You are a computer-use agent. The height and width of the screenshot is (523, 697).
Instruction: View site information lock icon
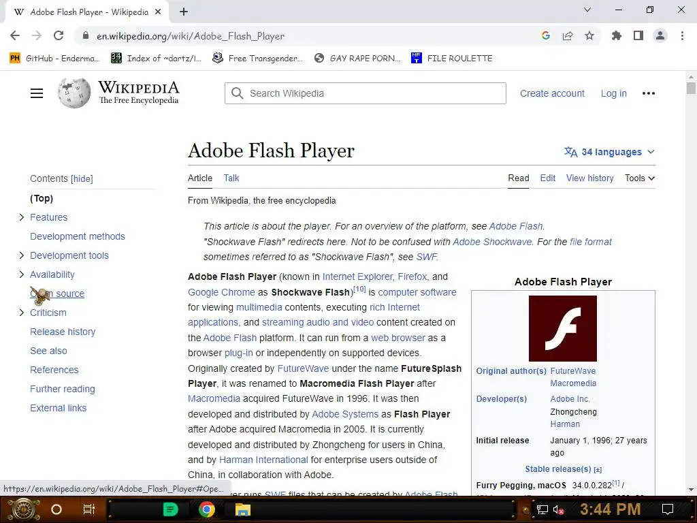point(86,36)
